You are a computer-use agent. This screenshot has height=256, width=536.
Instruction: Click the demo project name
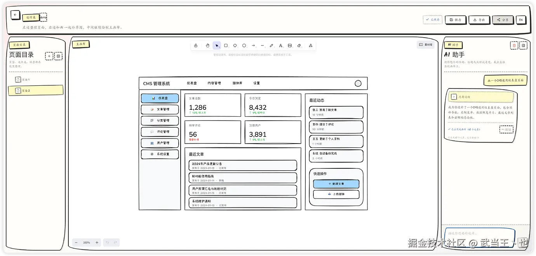coord(43,17)
